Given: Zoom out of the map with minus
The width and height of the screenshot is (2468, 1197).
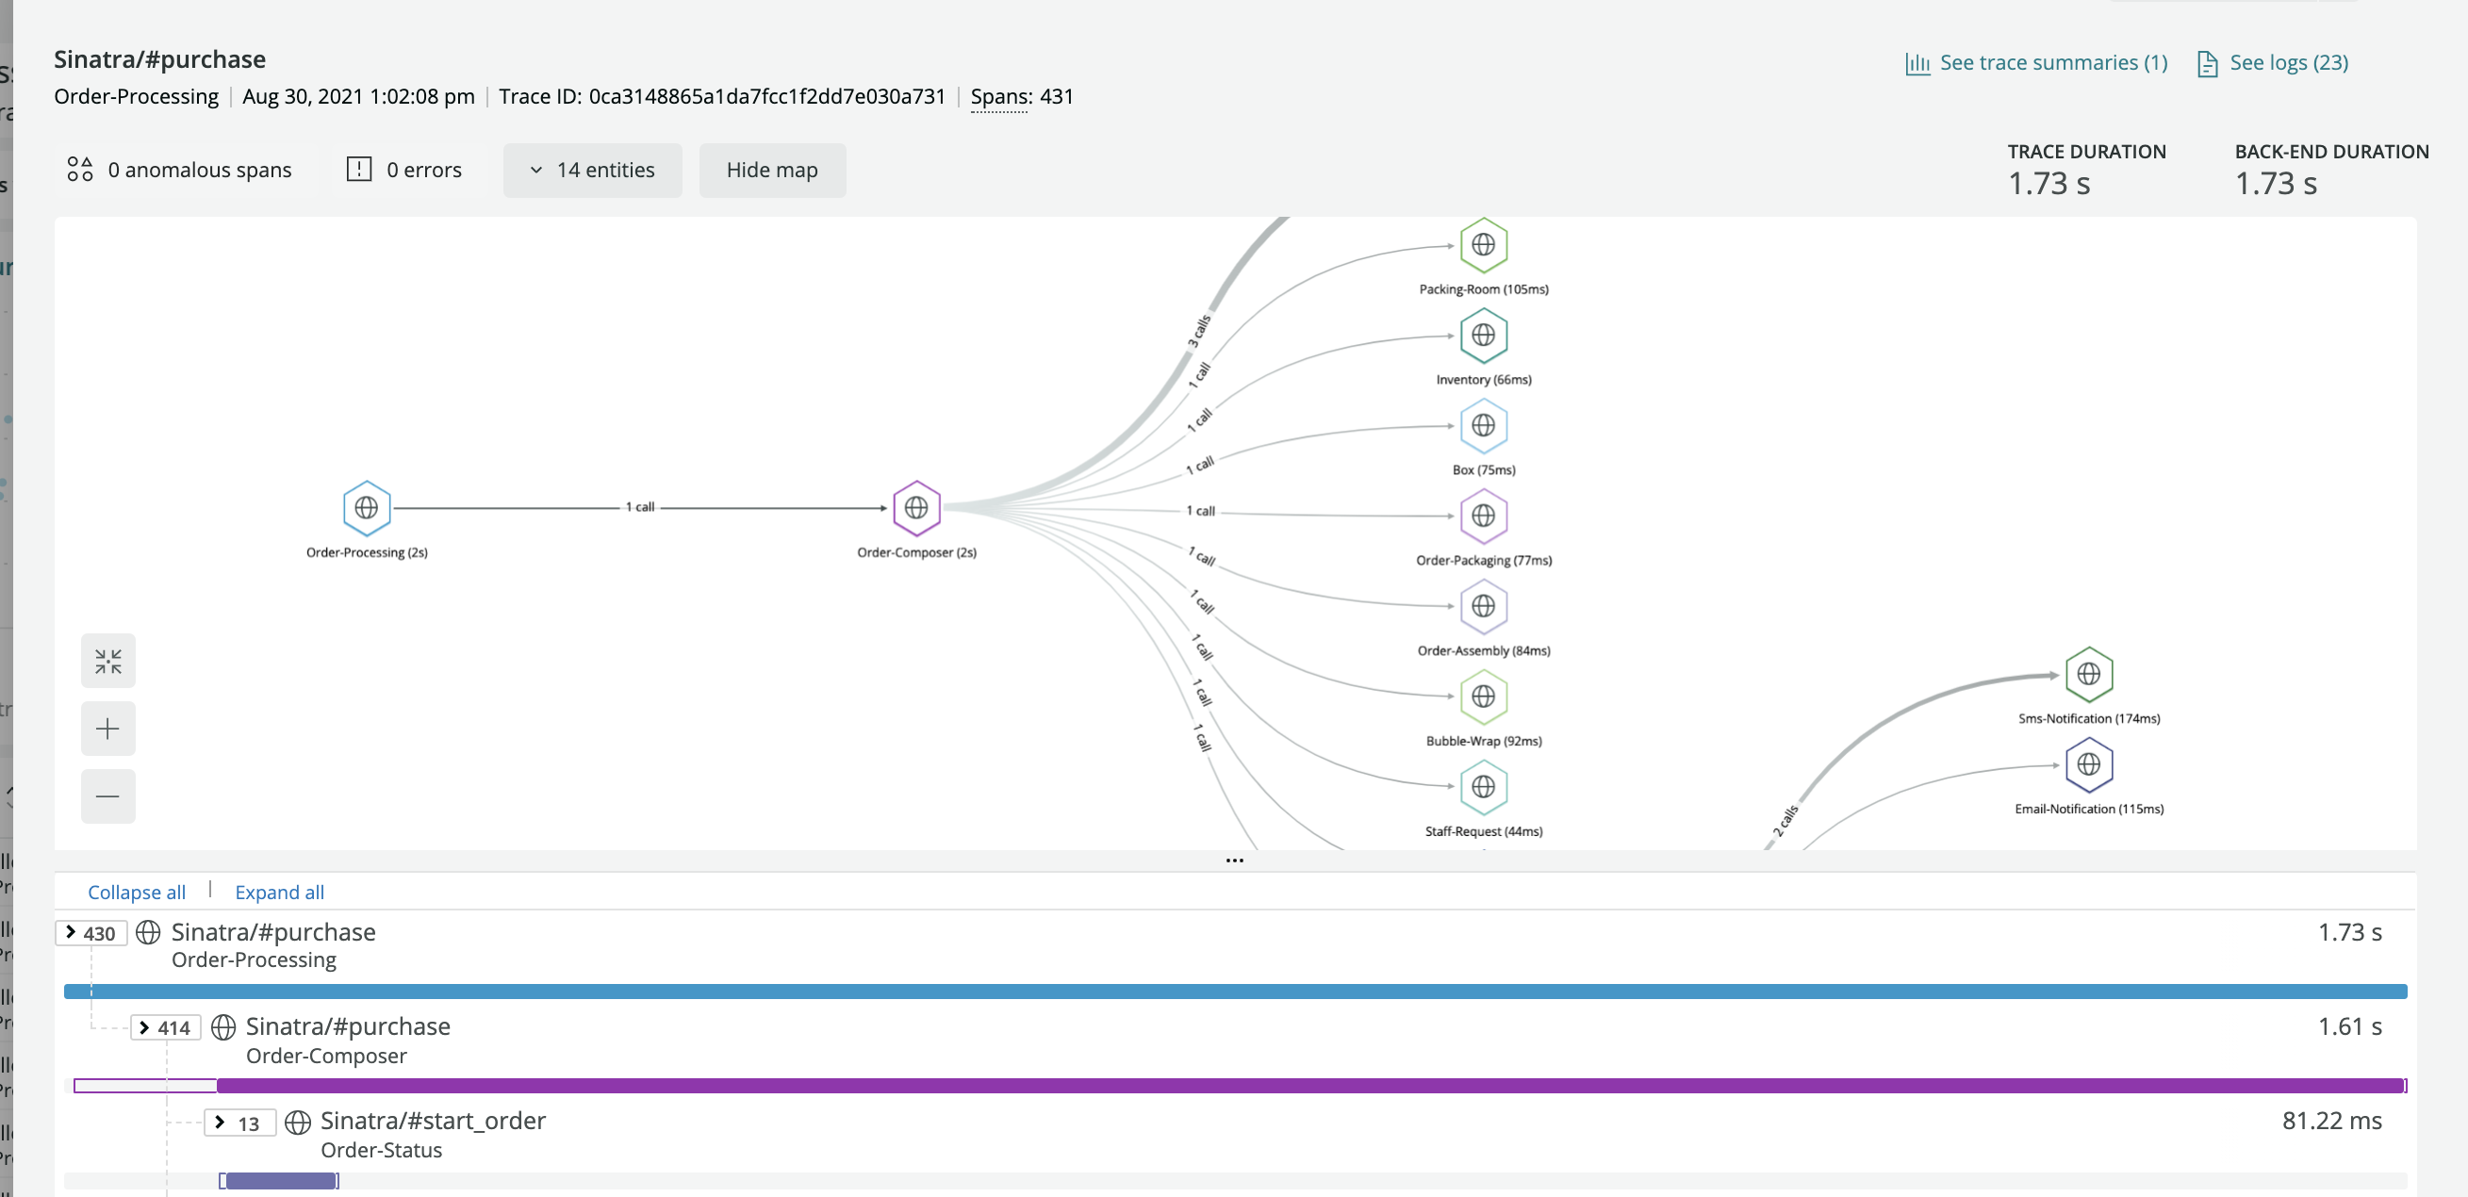Looking at the screenshot, I should click(x=108, y=795).
